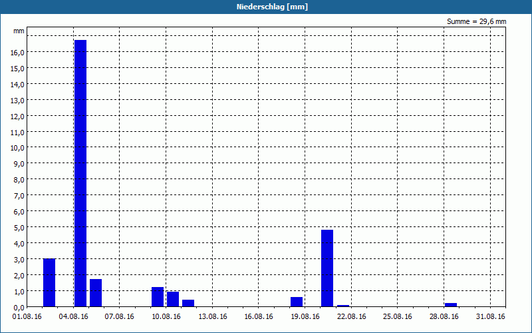Select the '6,0' y-axis value
Image resolution: width=532 pixels, height=333 pixels.
20,211
